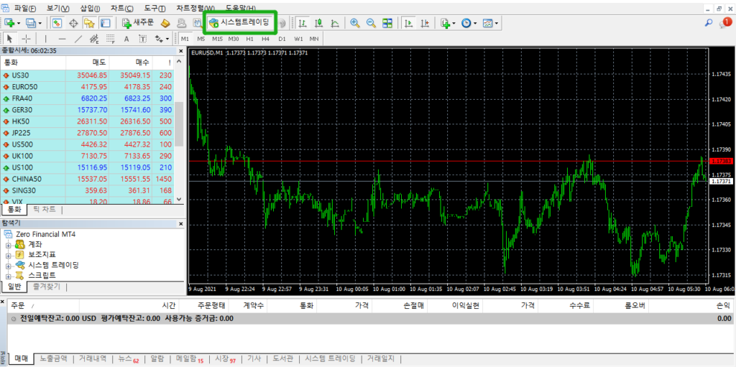This screenshot has height=367, width=736.
Task: Select the Fibonacci retracement tool
Action: pyautogui.click(x=110, y=39)
